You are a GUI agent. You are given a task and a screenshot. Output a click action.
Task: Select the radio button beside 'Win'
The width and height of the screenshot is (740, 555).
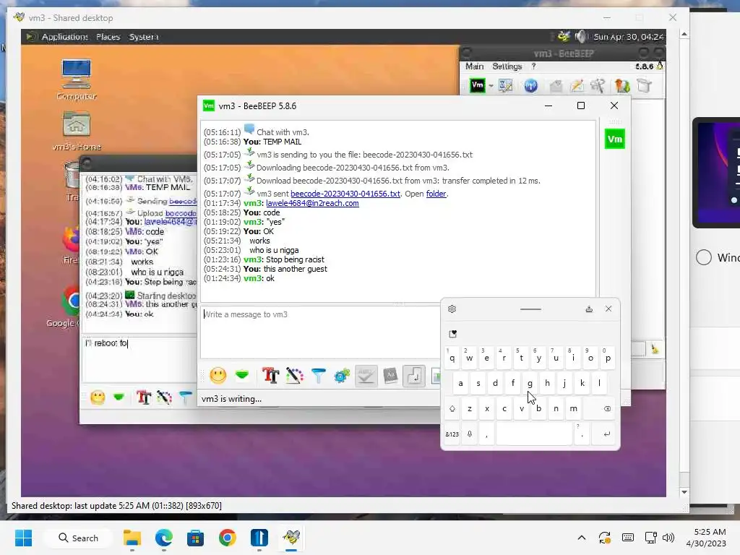(704, 257)
